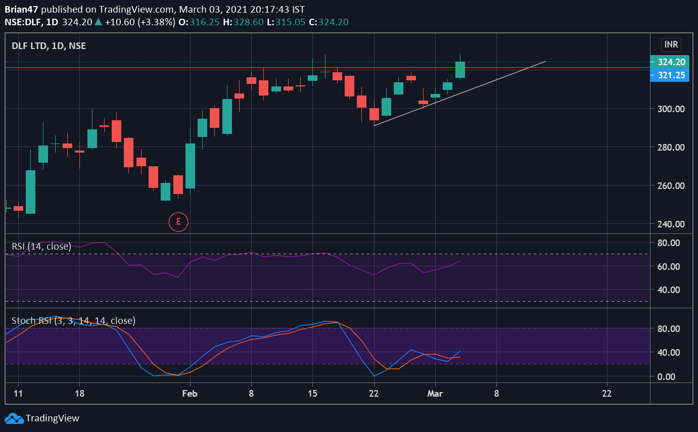The height and width of the screenshot is (432, 698).
Task: Click the L:315.05 low value
Action: [287, 22]
